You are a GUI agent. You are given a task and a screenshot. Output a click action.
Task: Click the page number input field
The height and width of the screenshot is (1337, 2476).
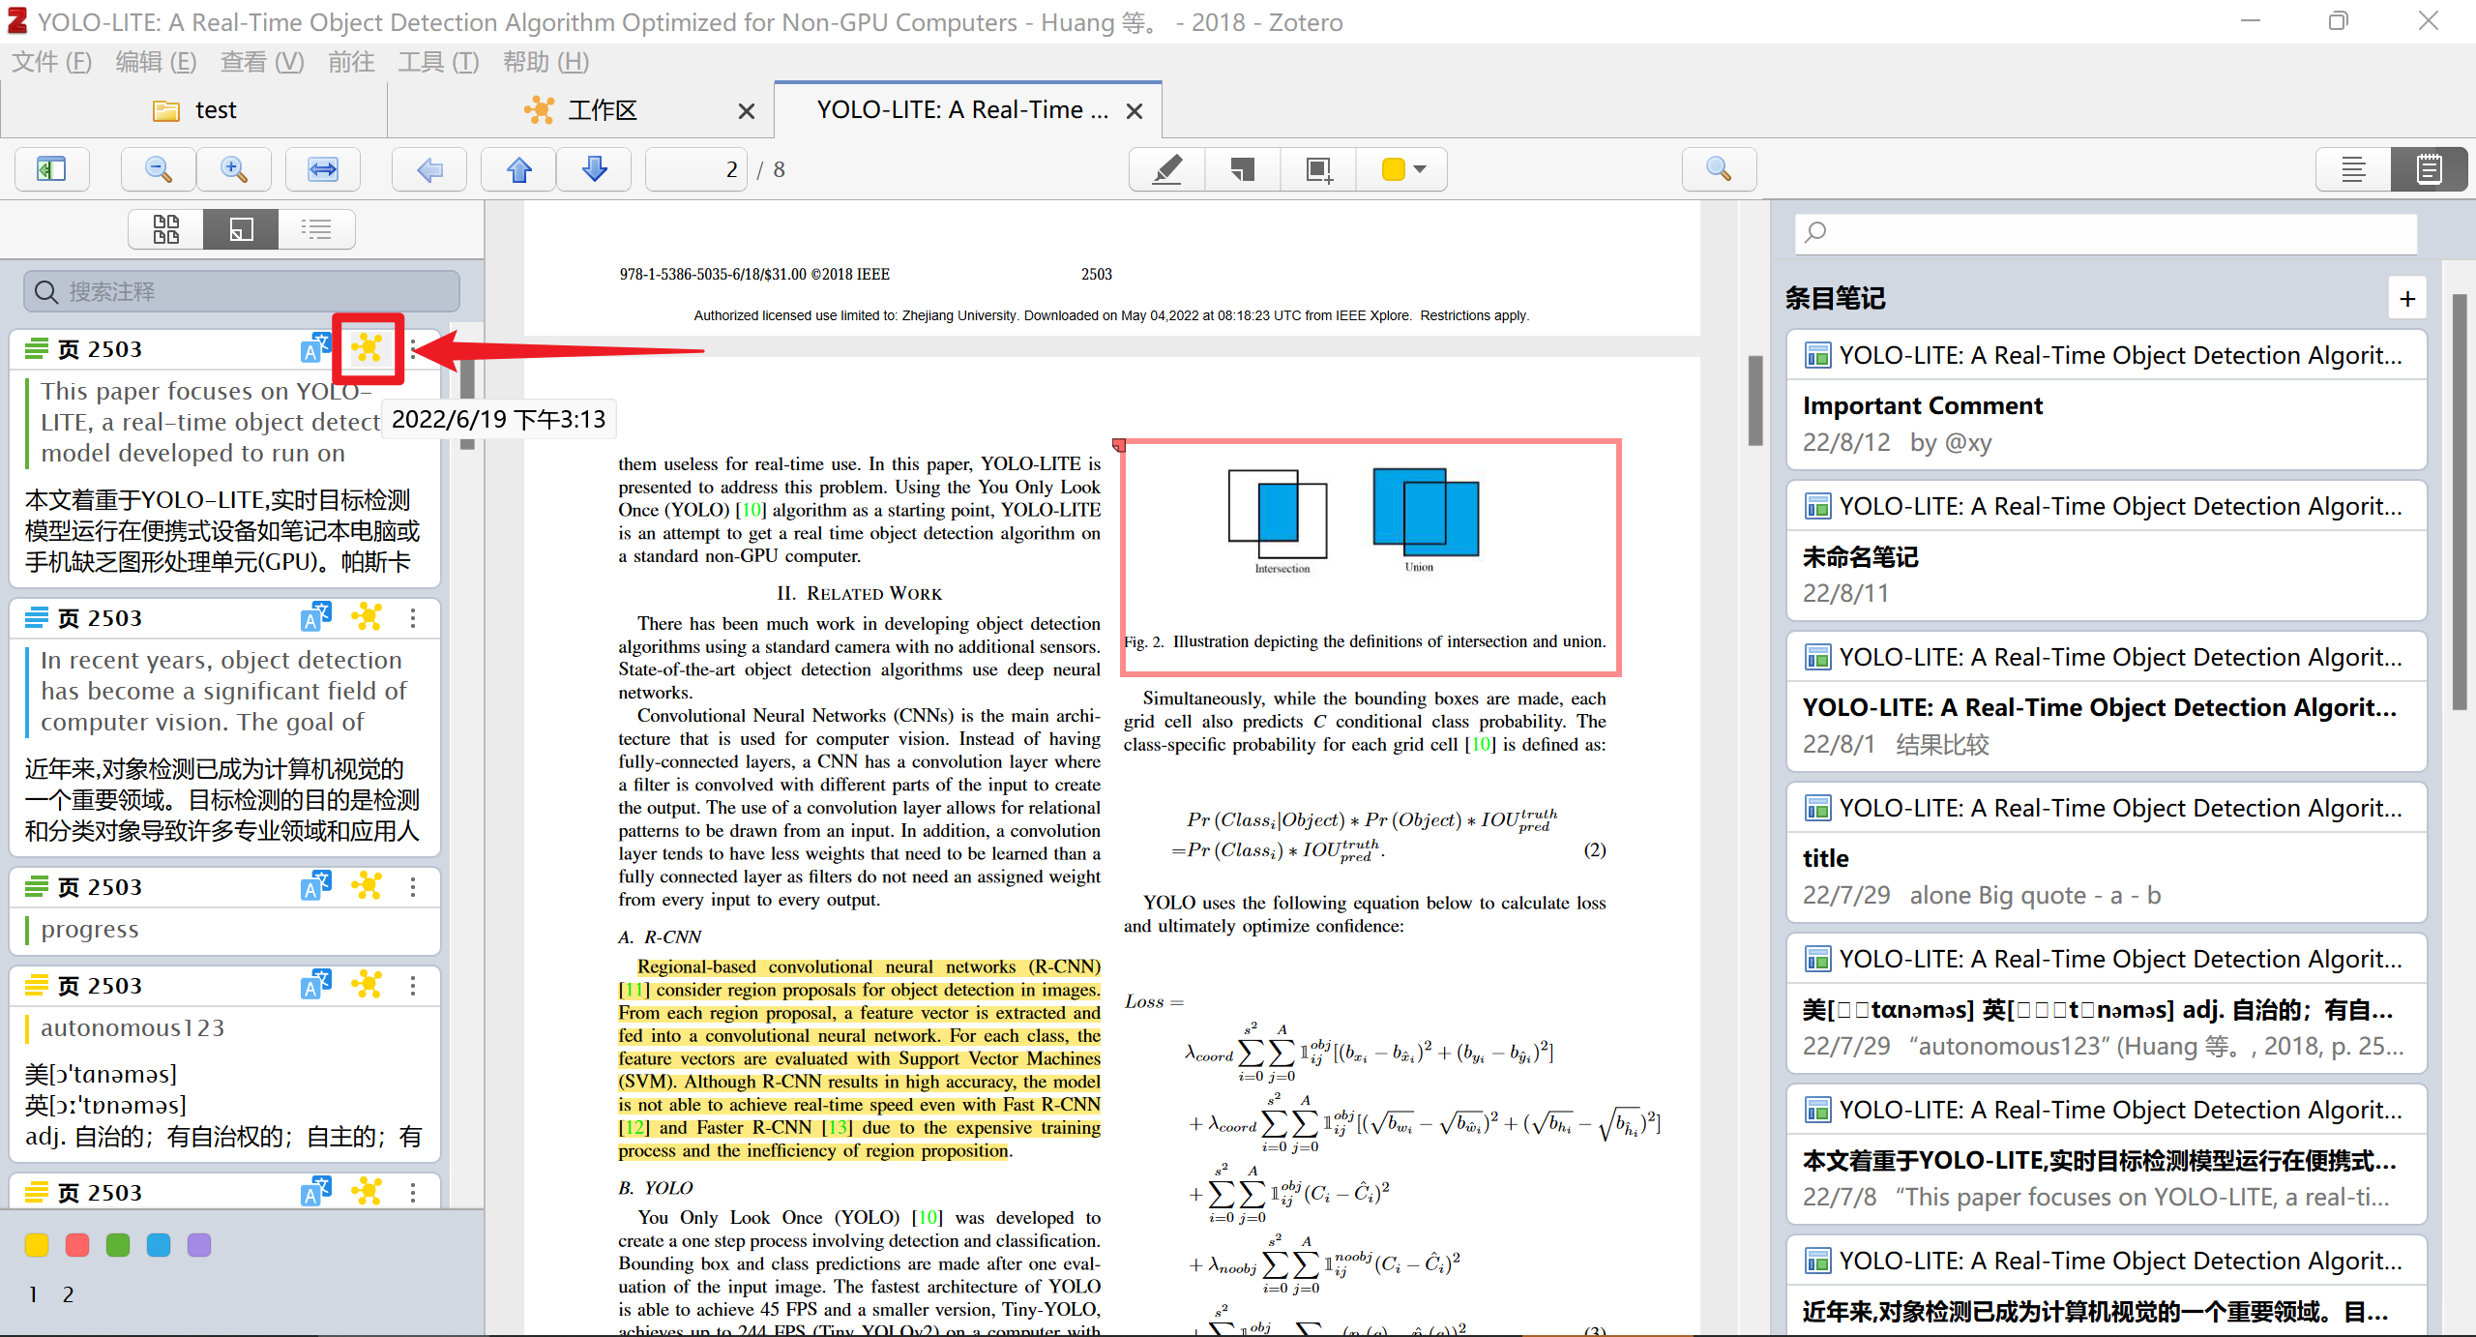click(695, 169)
